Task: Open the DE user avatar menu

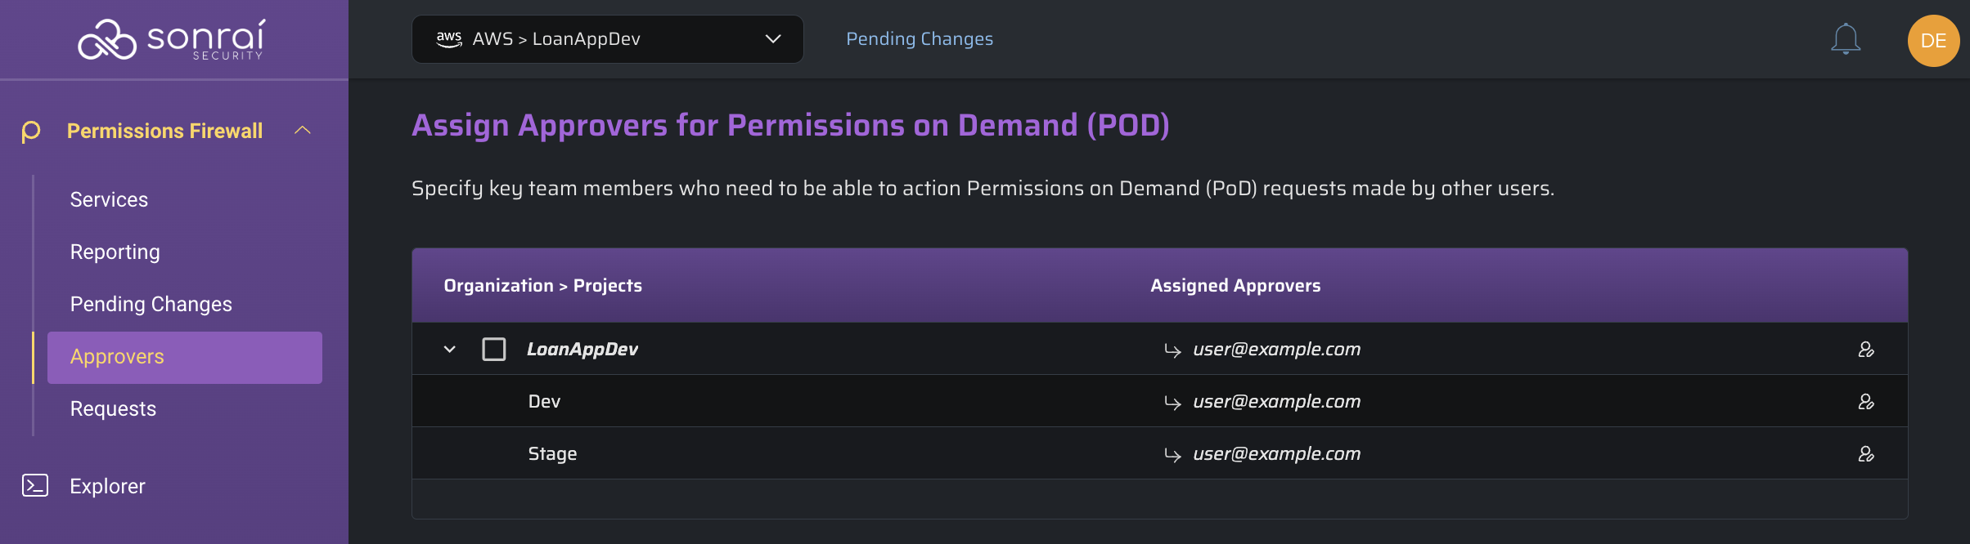Action: click(x=1933, y=41)
